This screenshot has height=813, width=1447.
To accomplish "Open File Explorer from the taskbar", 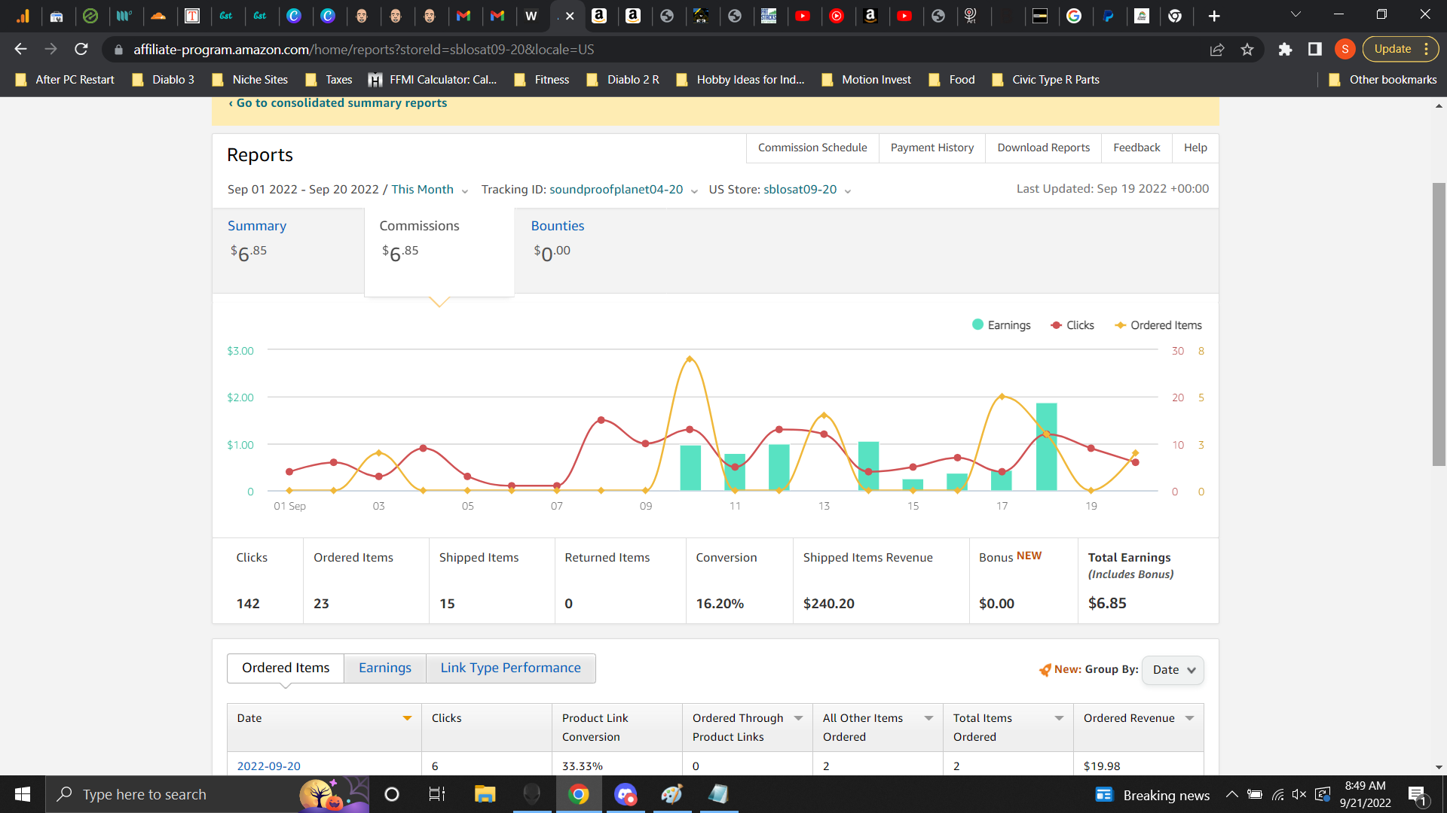I will click(485, 794).
